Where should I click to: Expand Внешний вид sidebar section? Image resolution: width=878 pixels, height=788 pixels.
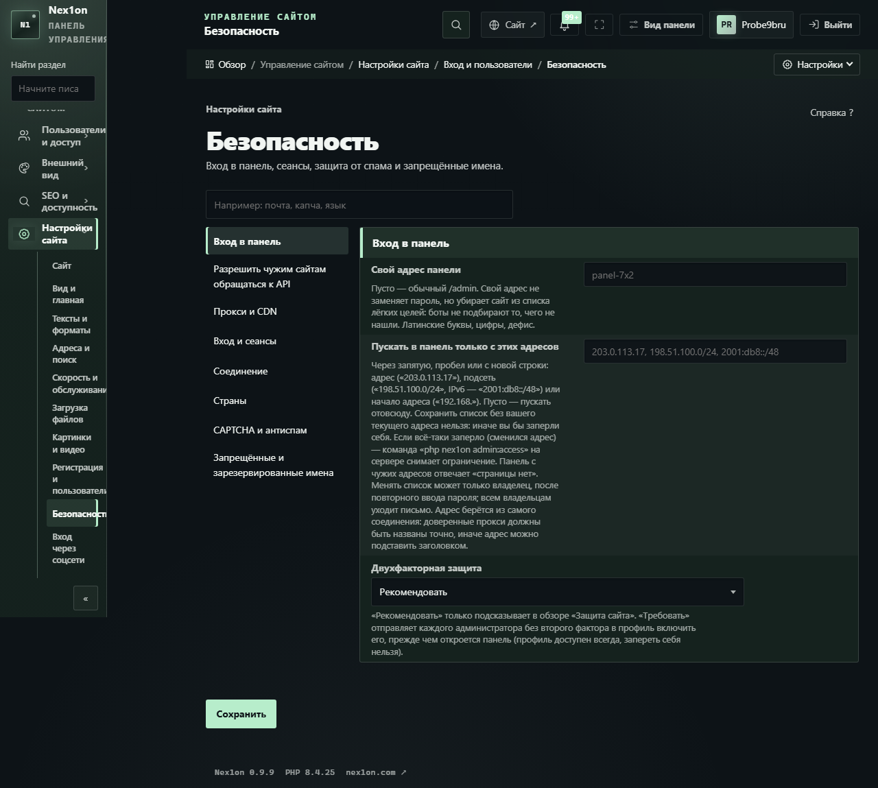click(x=86, y=167)
